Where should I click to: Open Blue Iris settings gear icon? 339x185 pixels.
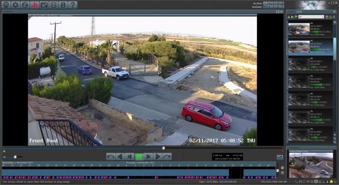click(15, 5)
